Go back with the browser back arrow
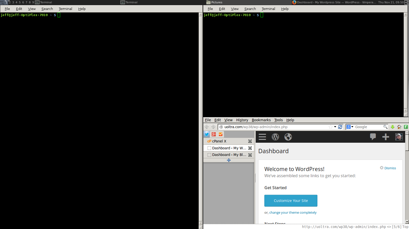The width and height of the screenshot is (409, 229). [207, 127]
